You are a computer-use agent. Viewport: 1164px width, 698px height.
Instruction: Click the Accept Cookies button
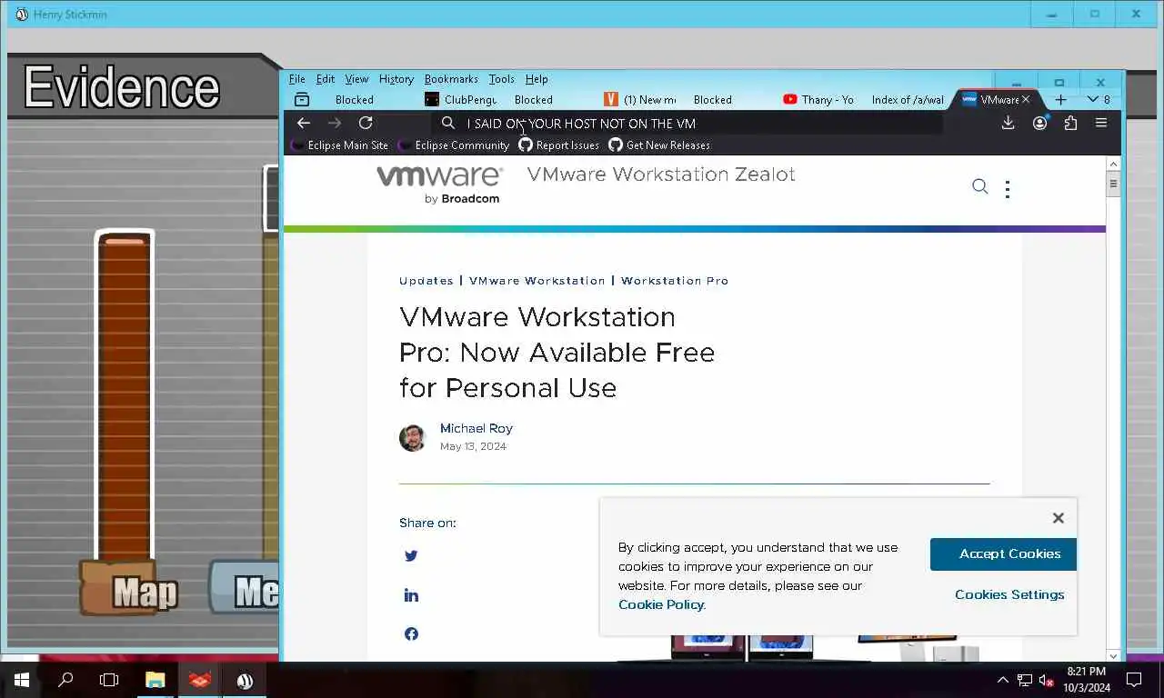[x=1003, y=553]
